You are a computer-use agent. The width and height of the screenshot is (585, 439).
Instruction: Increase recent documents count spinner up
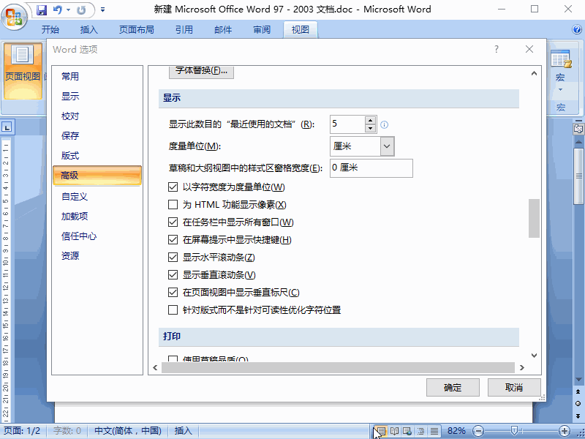tap(370, 120)
